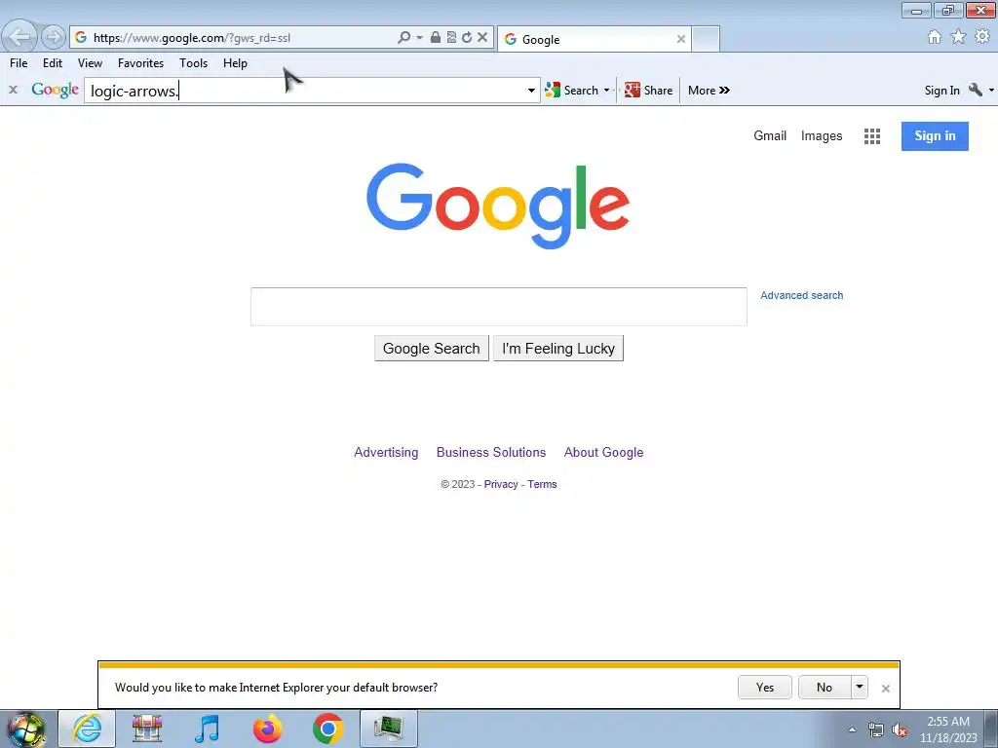
Task: Open the address bar autocomplete dropdown arrow
Action: [419, 38]
